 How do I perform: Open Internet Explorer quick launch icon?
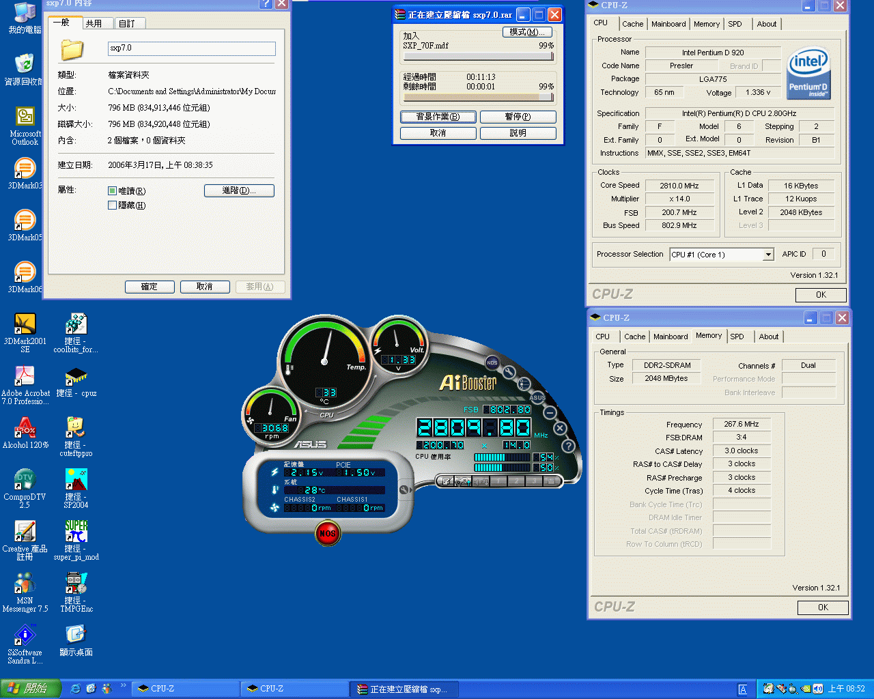coord(75,689)
